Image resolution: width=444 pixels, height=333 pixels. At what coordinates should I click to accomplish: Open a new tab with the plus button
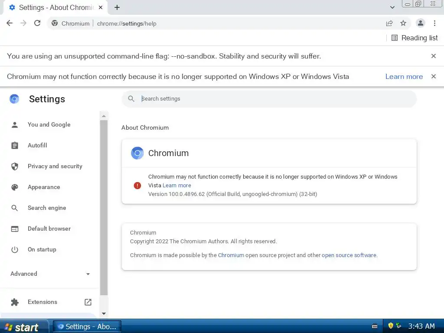117,8
